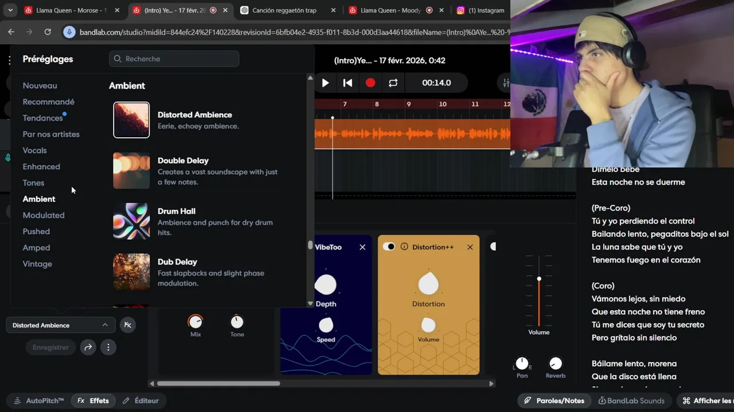
Task: Select the orange audio waveform region
Action: click(x=412, y=133)
